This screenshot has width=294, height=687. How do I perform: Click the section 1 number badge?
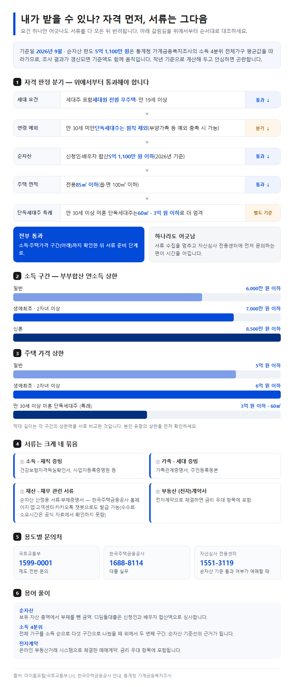(17, 82)
